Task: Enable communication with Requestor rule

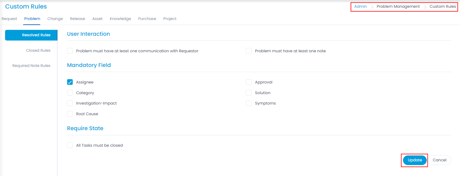Action: tap(70, 51)
